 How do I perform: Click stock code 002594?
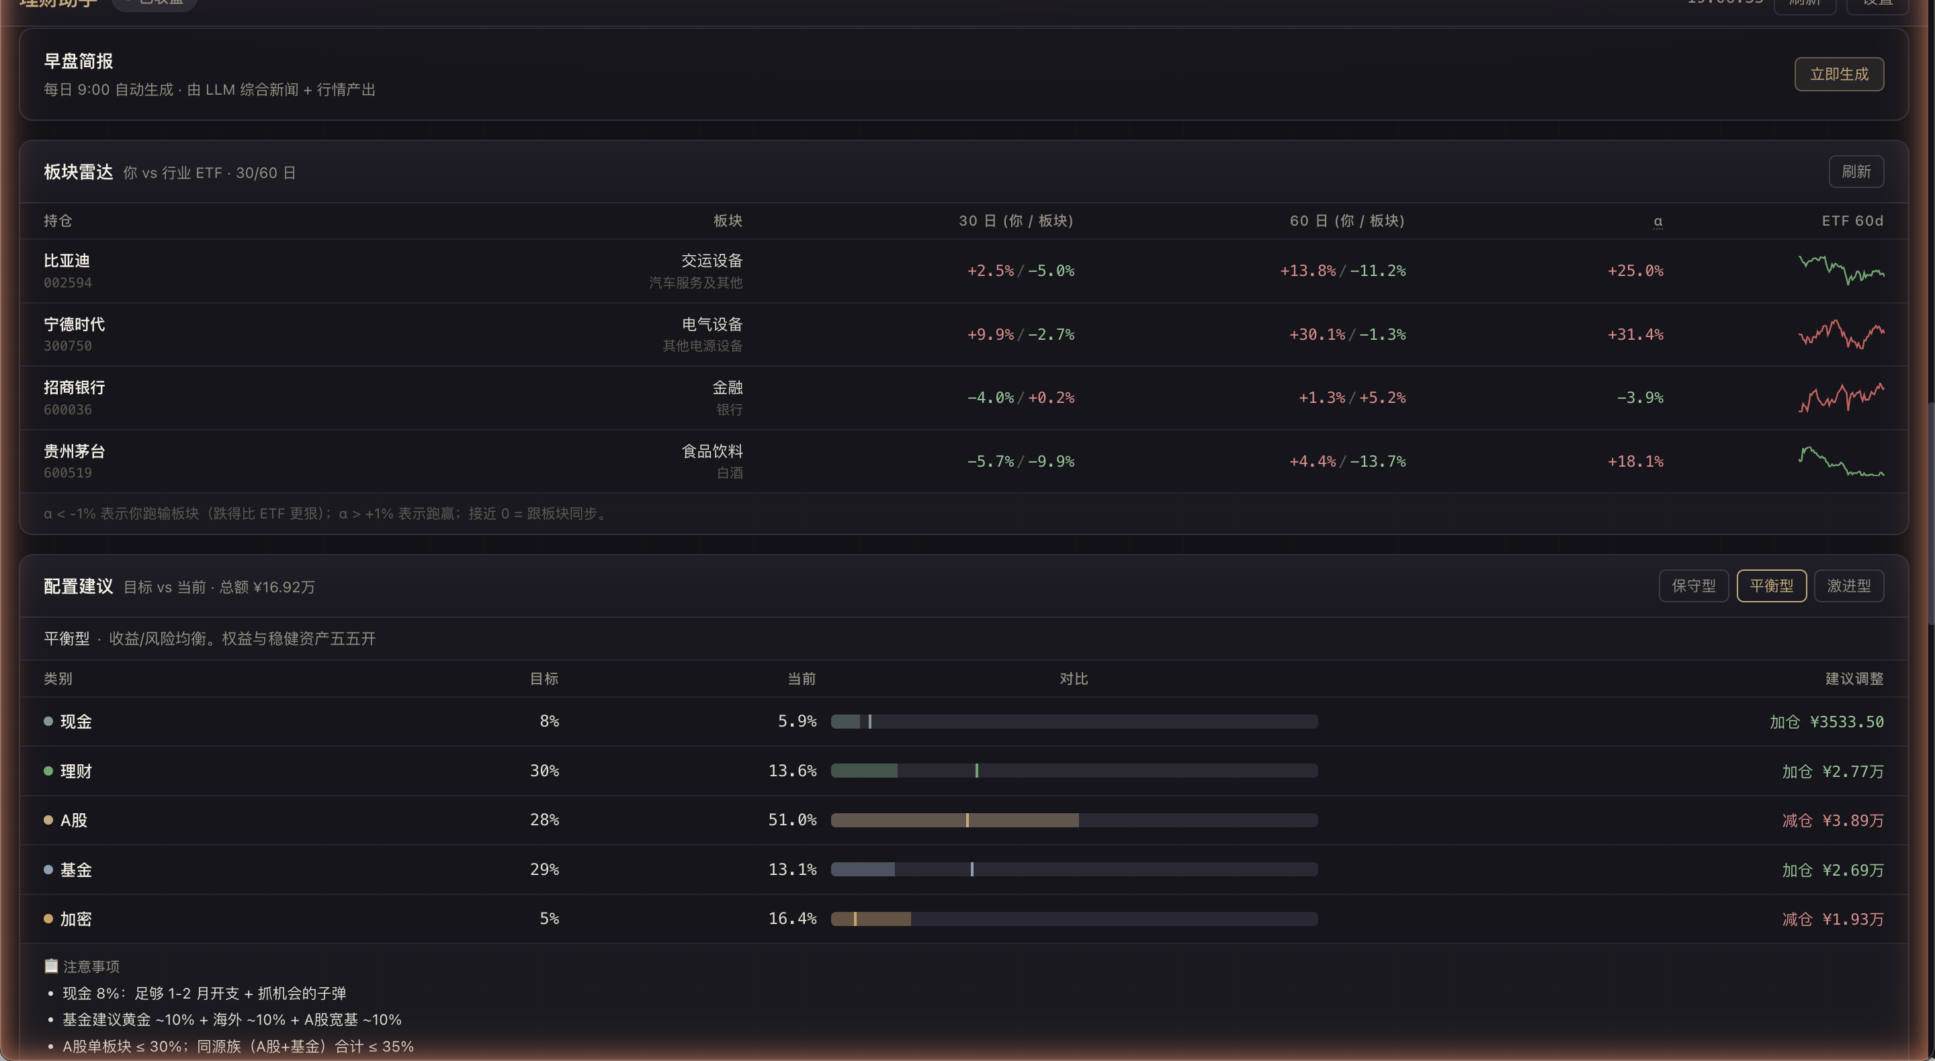click(68, 283)
